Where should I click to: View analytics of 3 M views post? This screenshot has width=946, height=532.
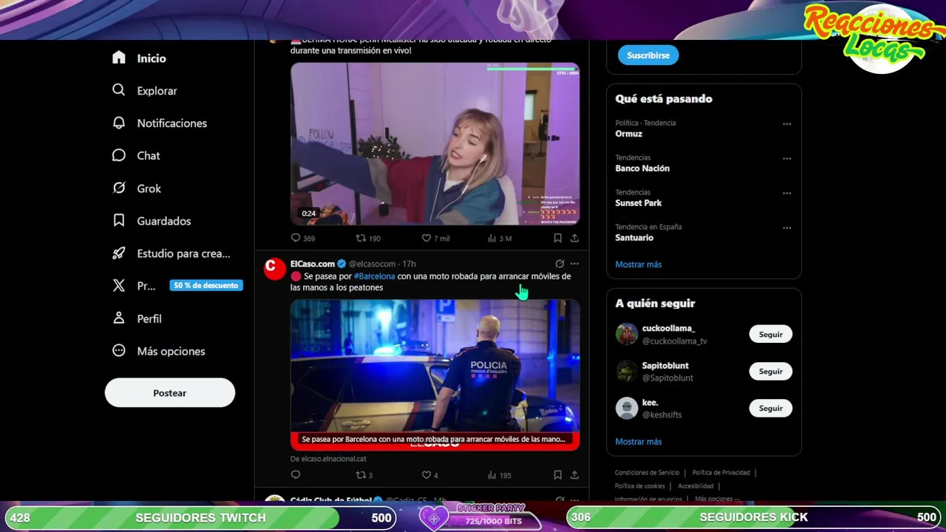[500, 238]
